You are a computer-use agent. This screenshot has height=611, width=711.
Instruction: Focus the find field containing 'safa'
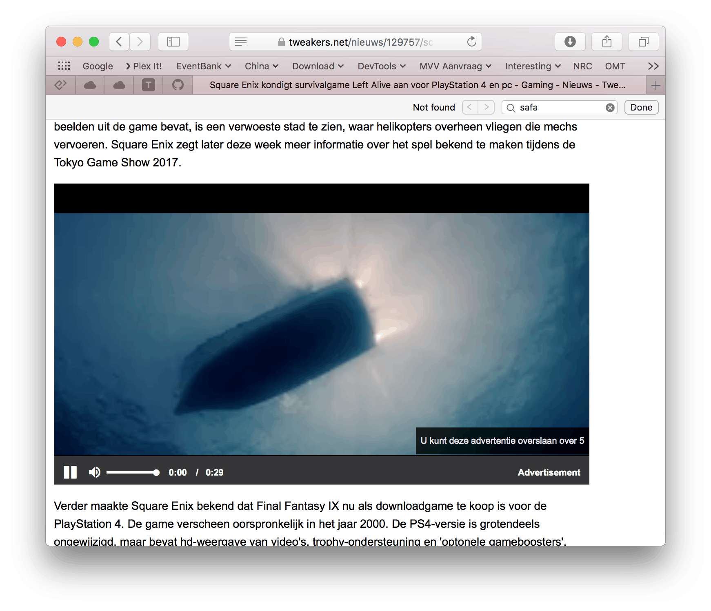(x=560, y=107)
